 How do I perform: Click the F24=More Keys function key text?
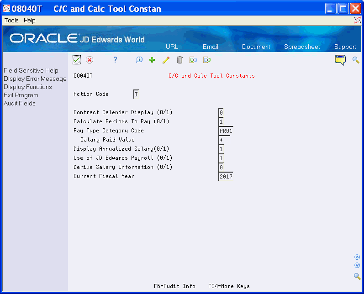click(x=229, y=286)
